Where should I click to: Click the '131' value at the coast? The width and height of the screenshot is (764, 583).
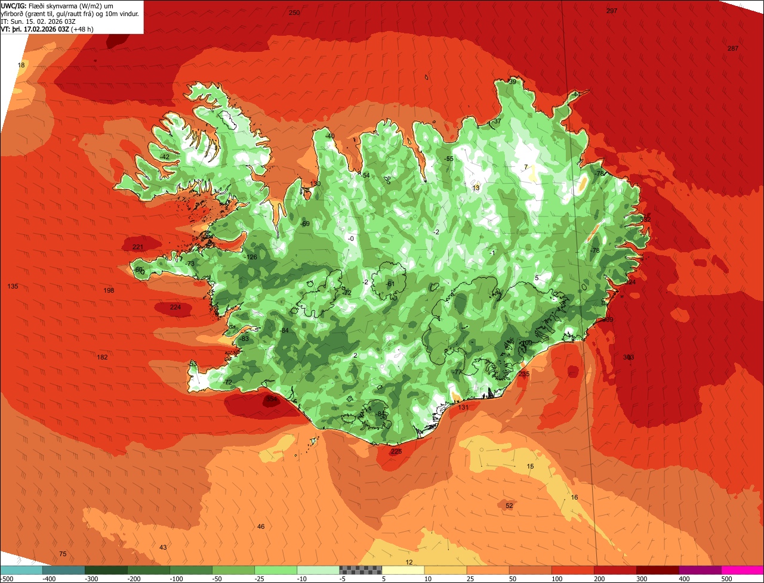tap(464, 407)
